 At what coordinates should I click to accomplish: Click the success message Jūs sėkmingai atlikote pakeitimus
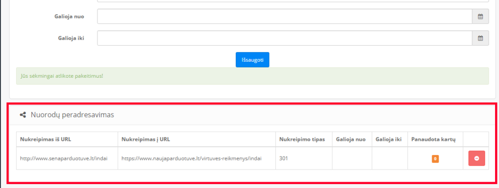pos(252,76)
